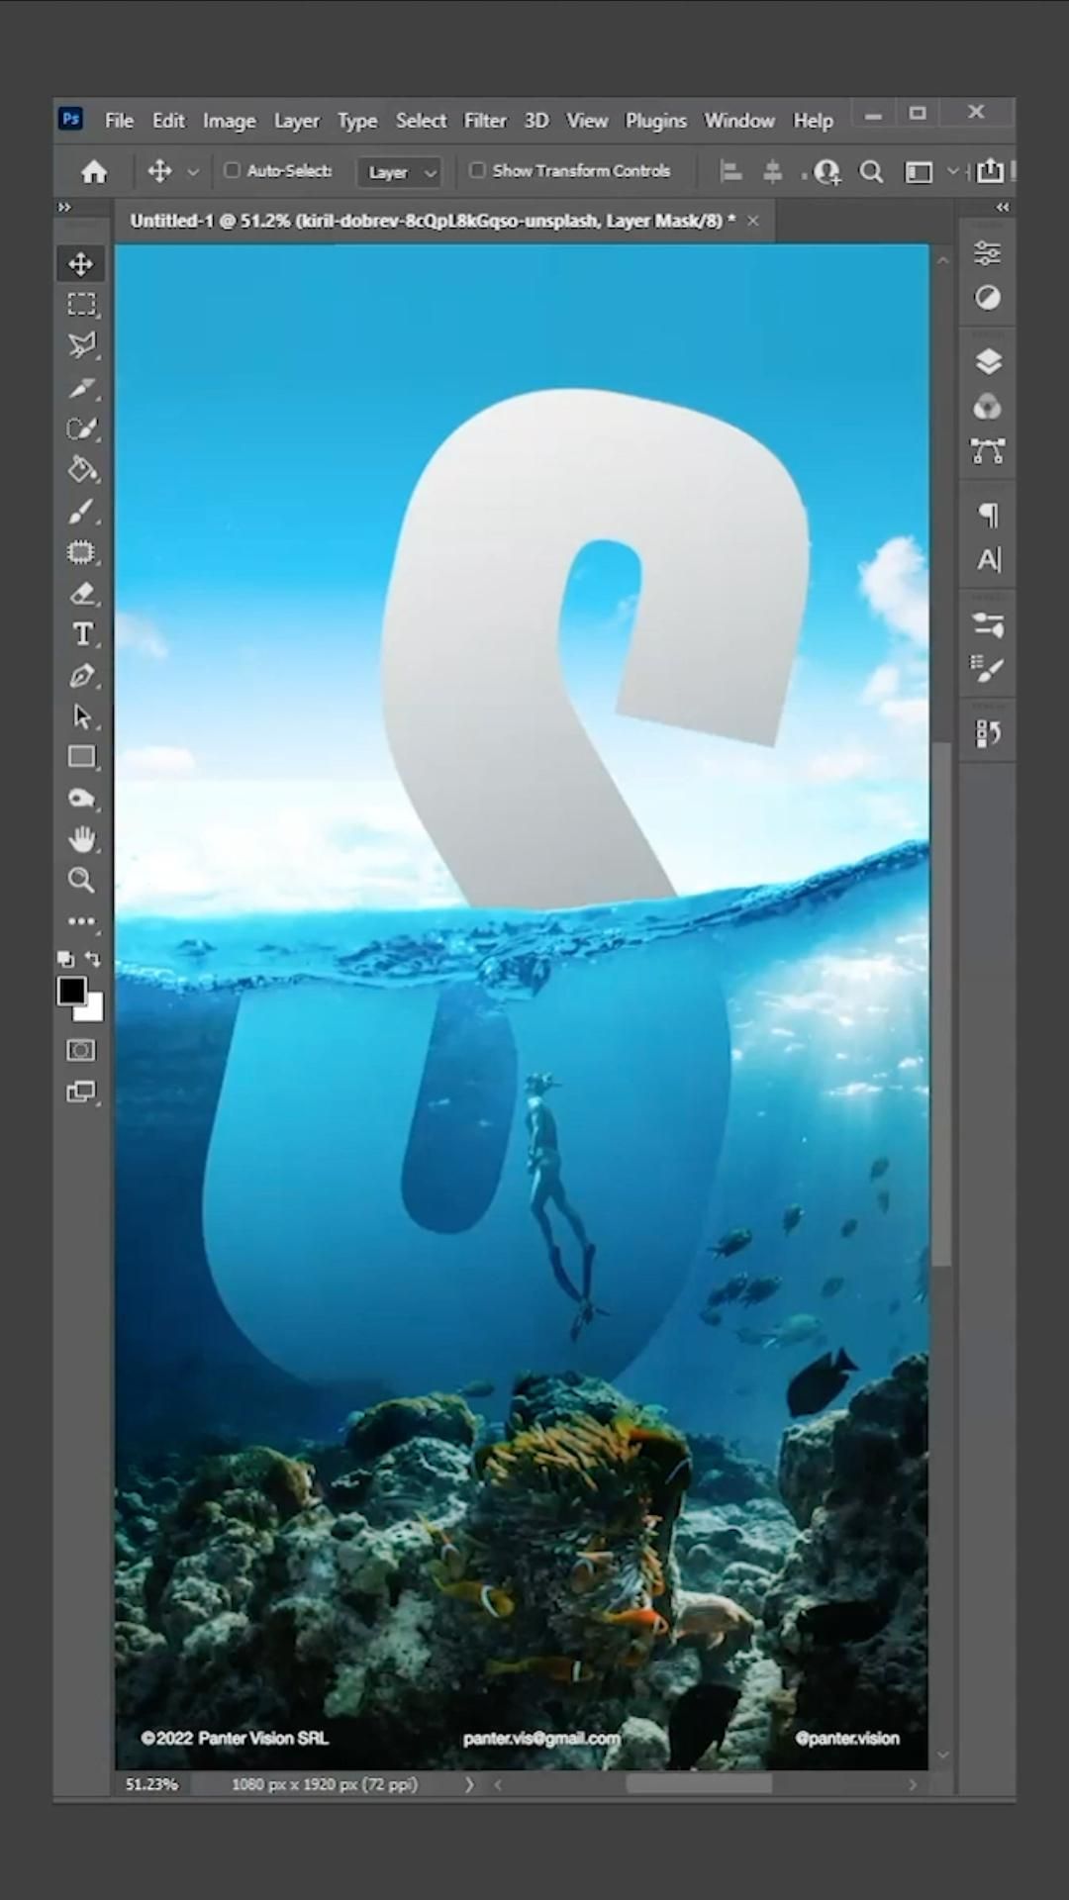Open the Adjustments panel icon
The width and height of the screenshot is (1069, 1900).
pyautogui.click(x=988, y=298)
